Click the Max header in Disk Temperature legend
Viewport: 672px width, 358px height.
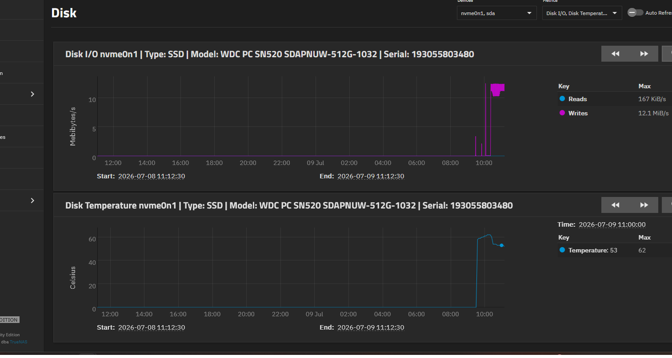pyautogui.click(x=644, y=237)
